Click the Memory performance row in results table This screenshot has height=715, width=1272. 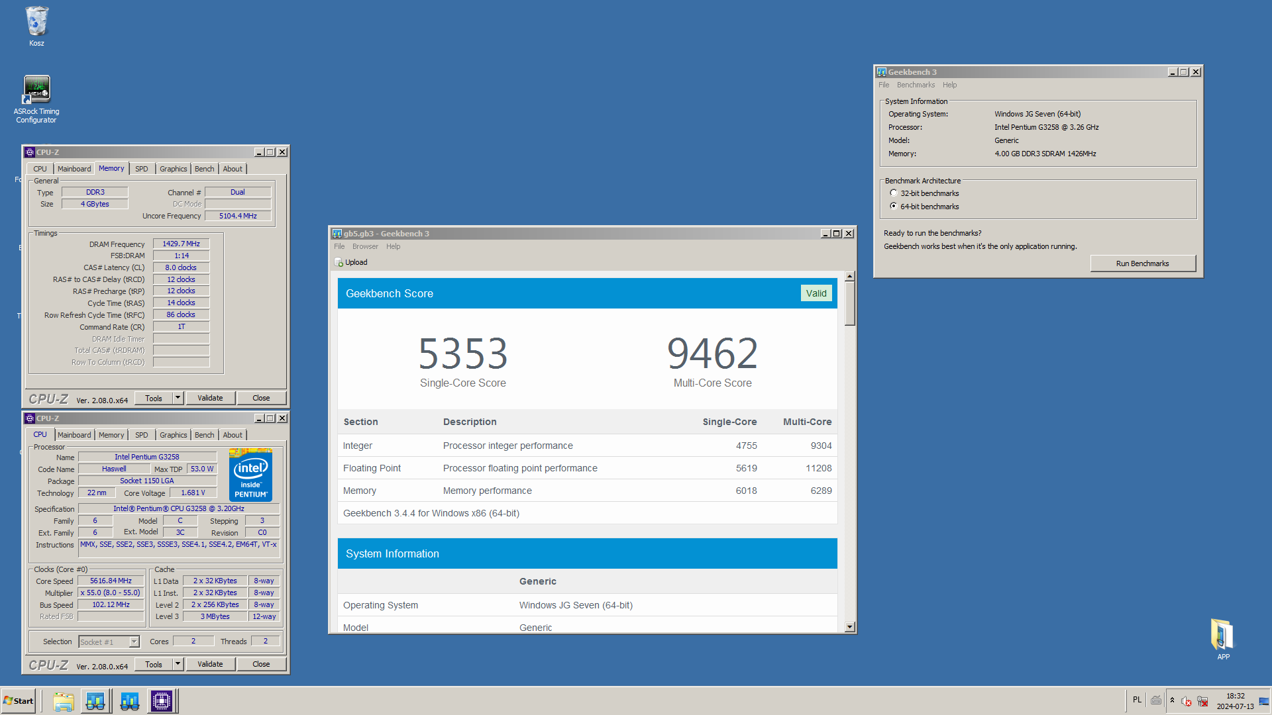coord(587,491)
